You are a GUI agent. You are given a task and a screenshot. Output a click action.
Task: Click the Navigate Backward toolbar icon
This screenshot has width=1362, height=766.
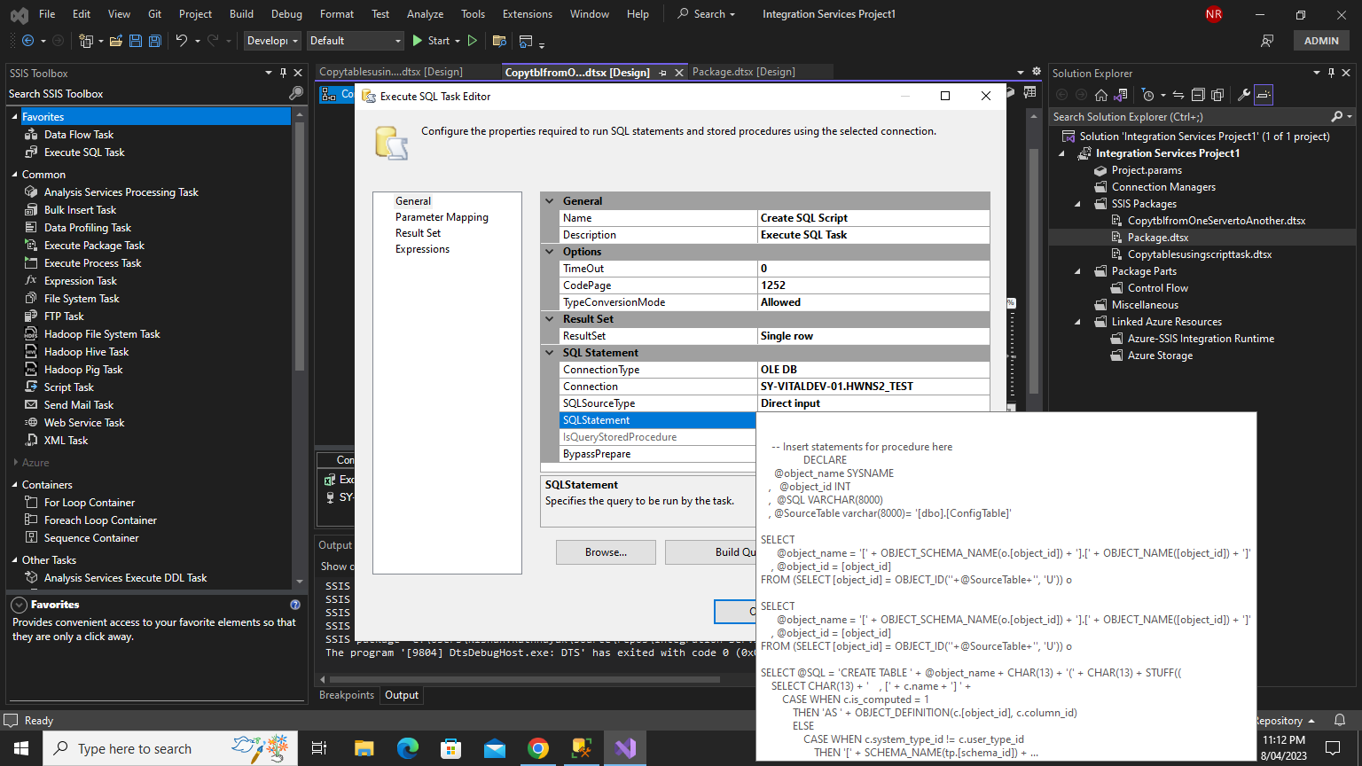(27, 41)
